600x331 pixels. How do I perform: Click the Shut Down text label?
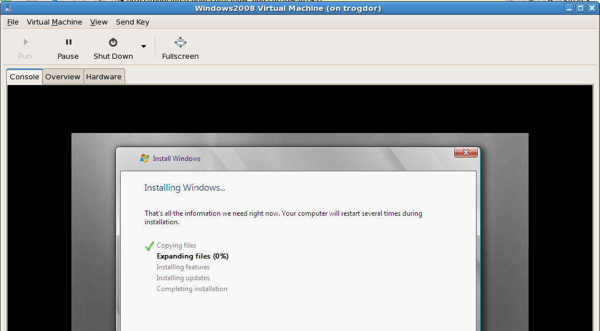coord(113,56)
